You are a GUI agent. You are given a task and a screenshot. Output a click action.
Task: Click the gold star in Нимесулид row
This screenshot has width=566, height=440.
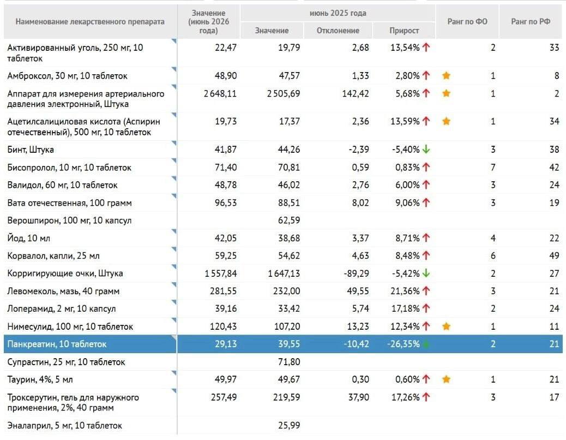(x=446, y=326)
